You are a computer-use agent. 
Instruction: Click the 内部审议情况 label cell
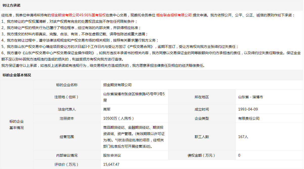[x=67, y=155]
